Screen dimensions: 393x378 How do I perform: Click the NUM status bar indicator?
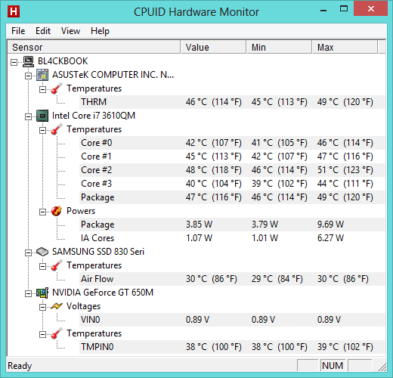[333, 365]
